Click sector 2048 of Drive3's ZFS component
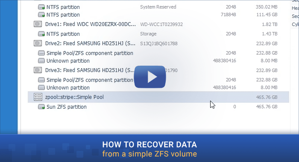This screenshot has height=162, width=299. click(x=231, y=80)
